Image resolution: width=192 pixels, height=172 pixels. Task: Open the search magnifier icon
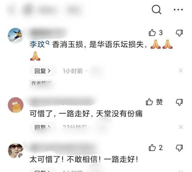coord(156,9)
